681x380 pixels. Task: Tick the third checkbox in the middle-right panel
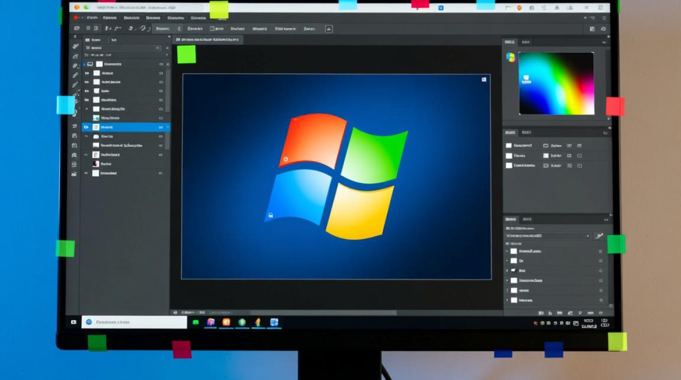(509, 166)
